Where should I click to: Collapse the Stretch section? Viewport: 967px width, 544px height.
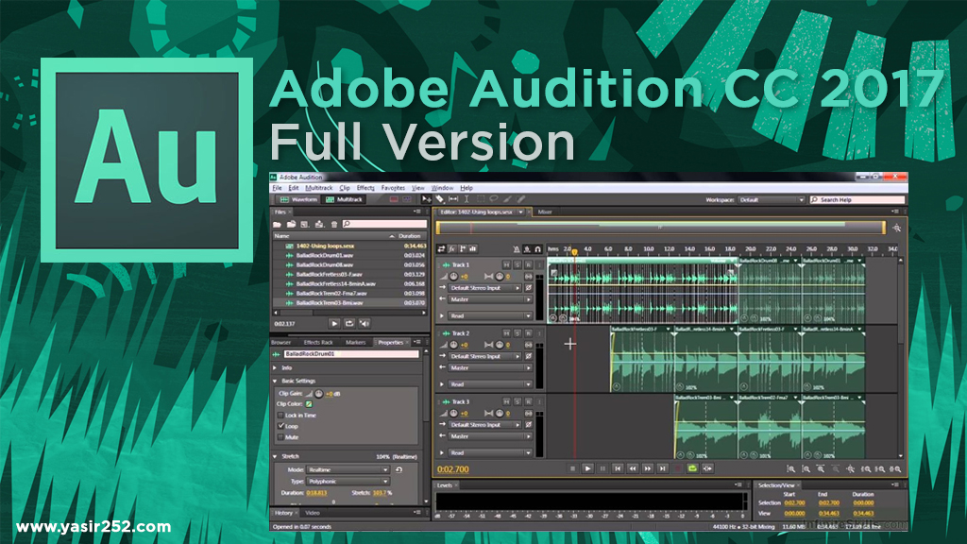[275, 456]
